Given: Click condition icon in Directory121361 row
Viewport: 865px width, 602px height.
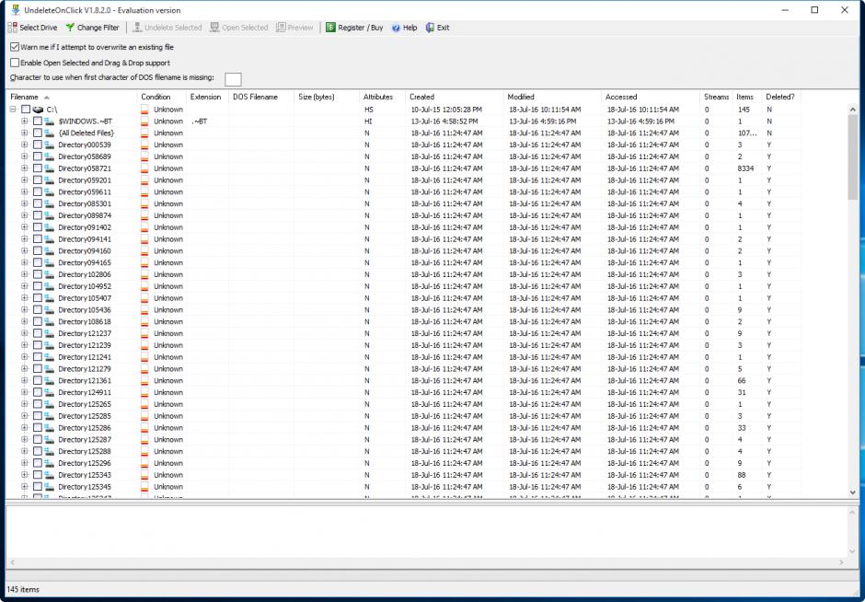Looking at the screenshot, I should pyautogui.click(x=144, y=381).
